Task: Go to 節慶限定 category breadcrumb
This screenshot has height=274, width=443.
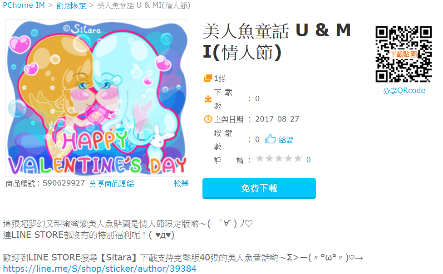Action: pyautogui.click(x=71, y=5)
